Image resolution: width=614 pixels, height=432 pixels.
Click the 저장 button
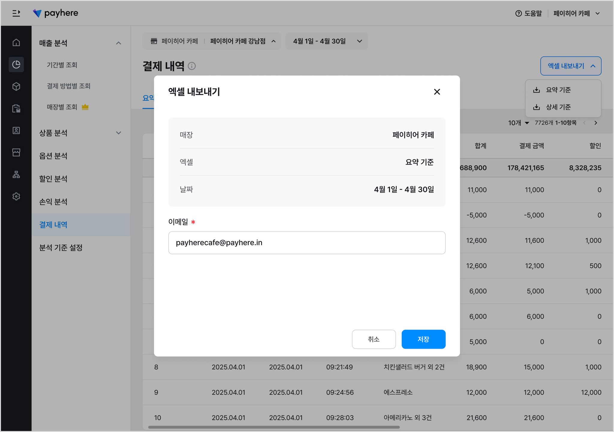coord(423,339)
